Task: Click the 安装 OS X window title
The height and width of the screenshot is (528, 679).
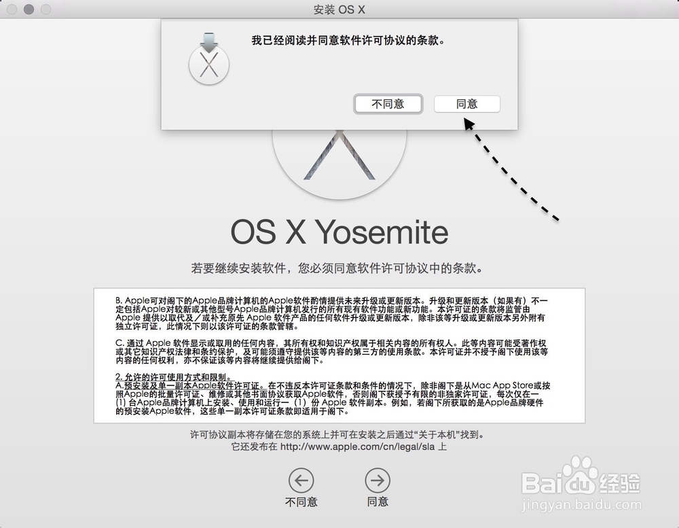Action: pyautogui.click(x=339, y=10)
